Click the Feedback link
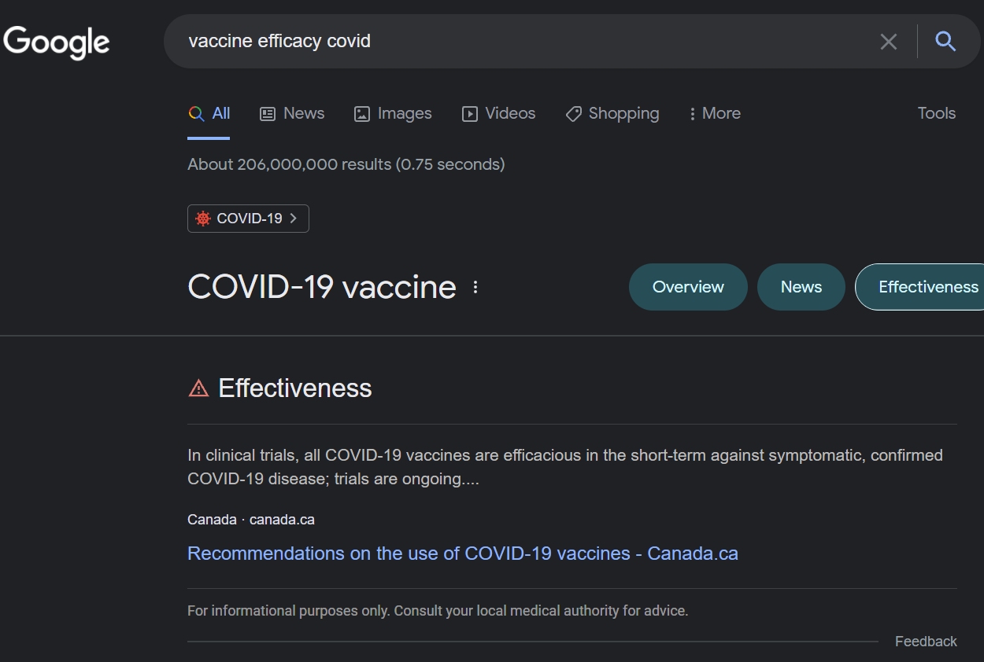The image size is (984, 662). pos(926,642)
